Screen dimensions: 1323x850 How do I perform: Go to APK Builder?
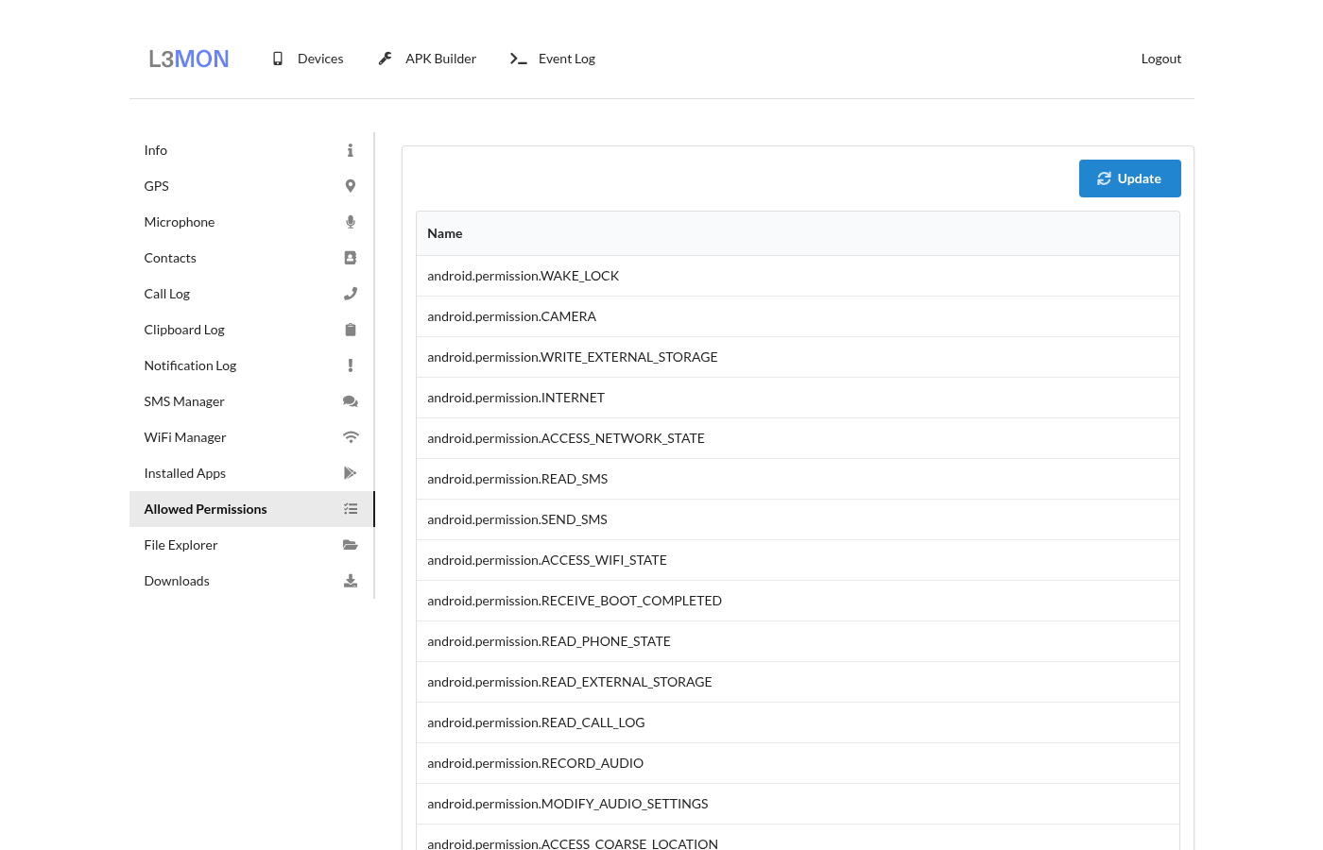click(427, 59)
